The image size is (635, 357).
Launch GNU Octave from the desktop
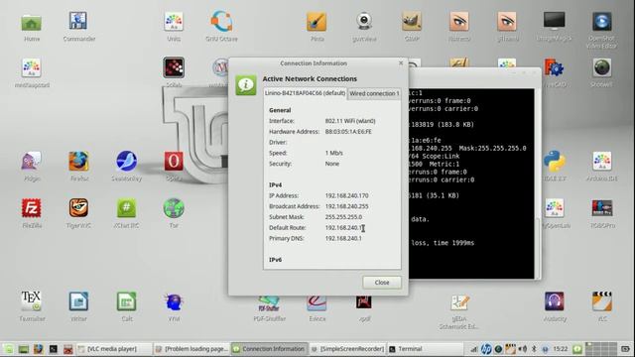coord(221,21)
